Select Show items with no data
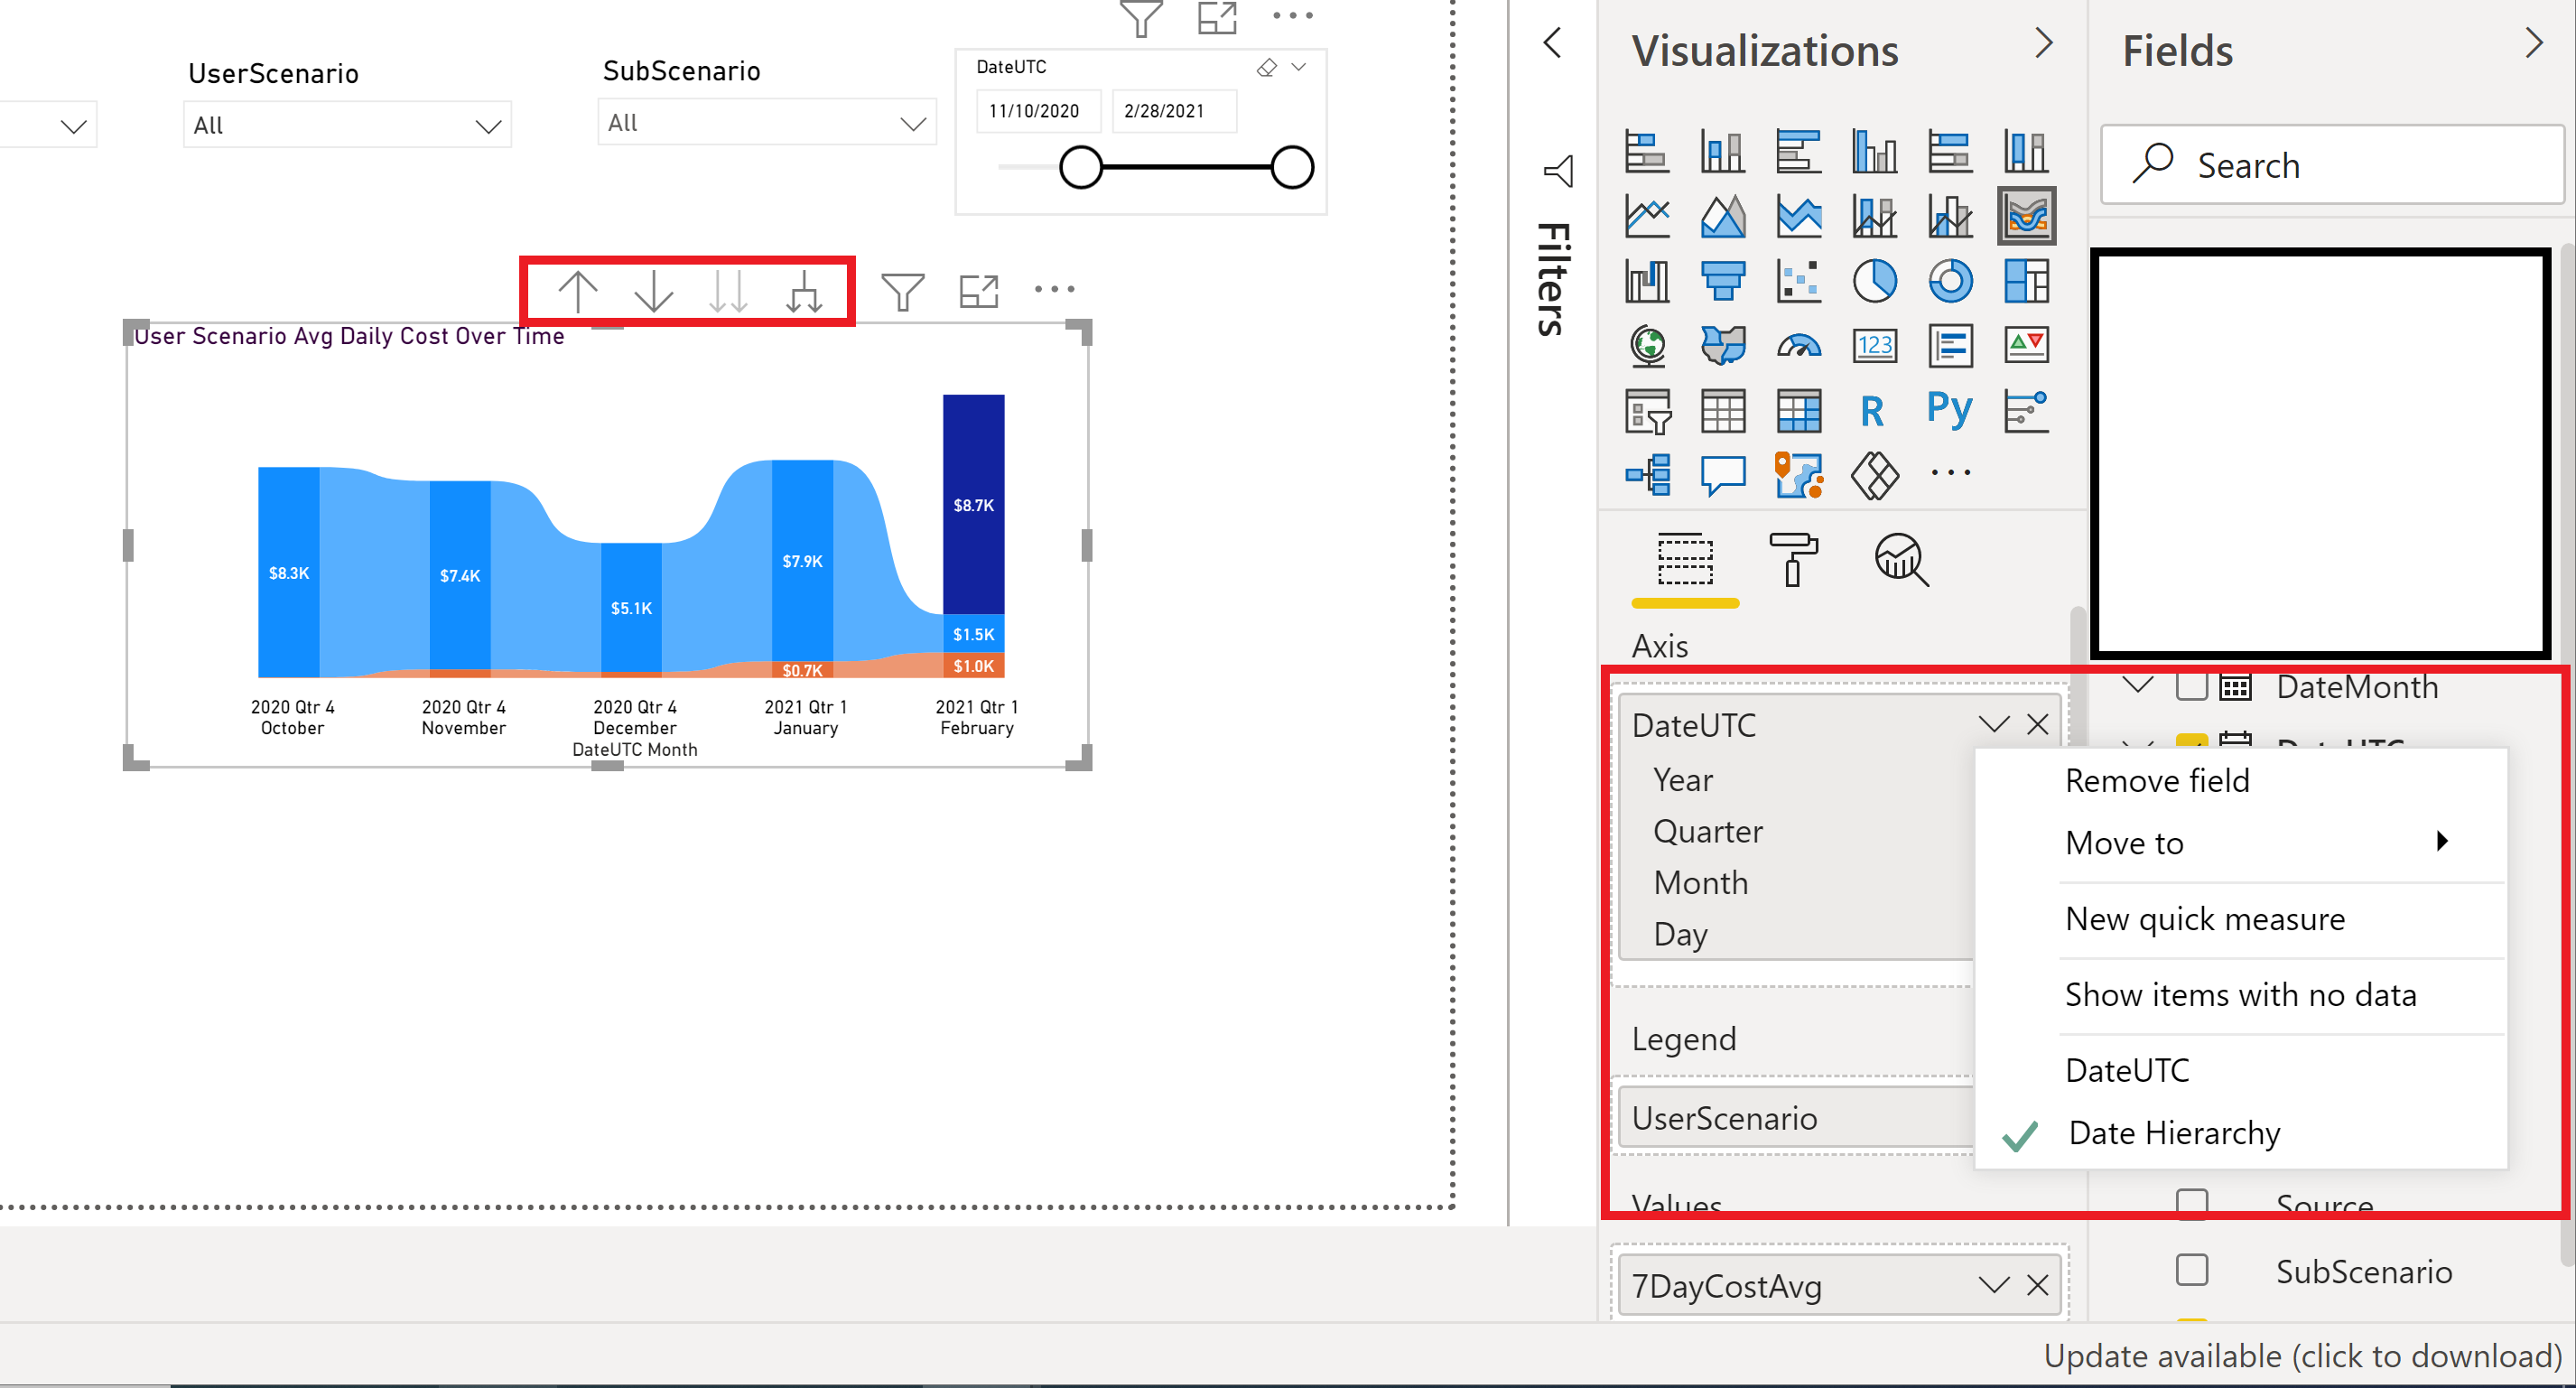This screenshot has width=2576, height=1388. pos(2241,994)
